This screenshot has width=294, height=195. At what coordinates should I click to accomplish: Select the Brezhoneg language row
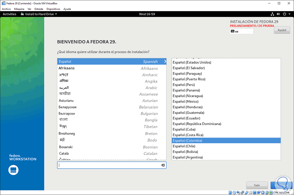tap(112, 134)
